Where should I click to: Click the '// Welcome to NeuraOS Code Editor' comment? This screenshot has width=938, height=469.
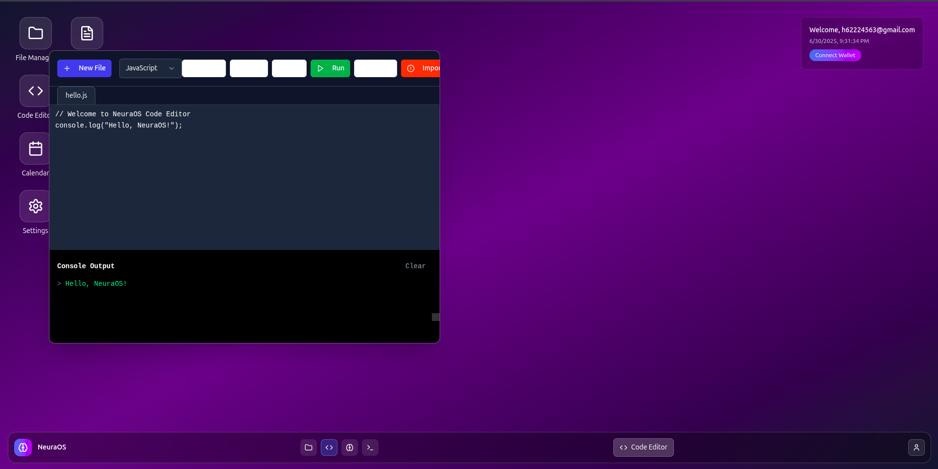[x=123, y=114]
